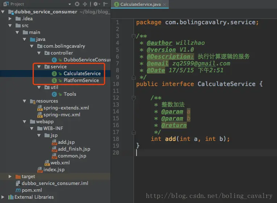Expand the .idea folder
Viewport: 277px width, 203px height.
pyautogui.click(x=10, y=18)
